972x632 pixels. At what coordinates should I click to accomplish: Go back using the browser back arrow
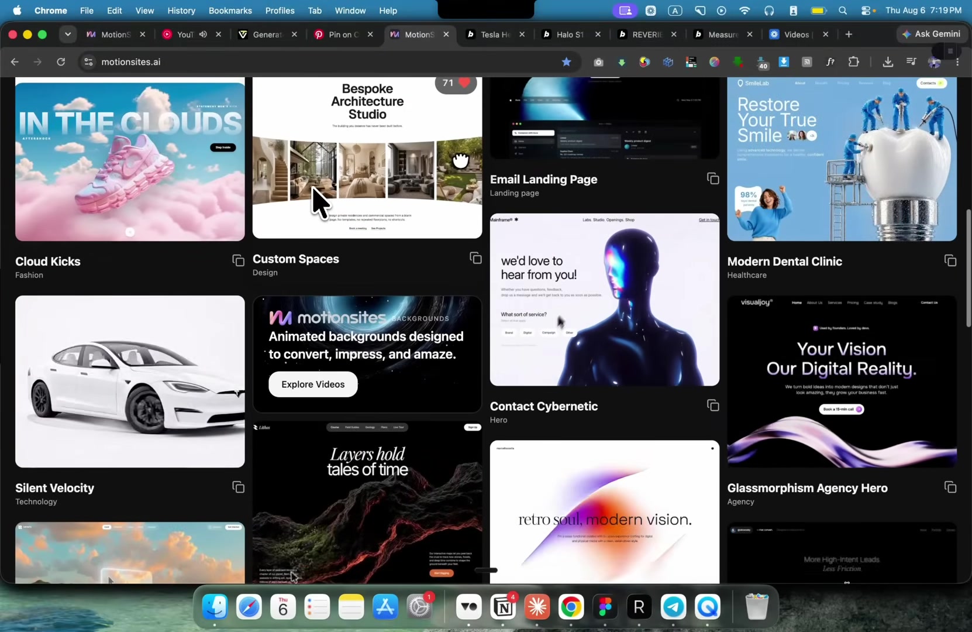point(15,61)
